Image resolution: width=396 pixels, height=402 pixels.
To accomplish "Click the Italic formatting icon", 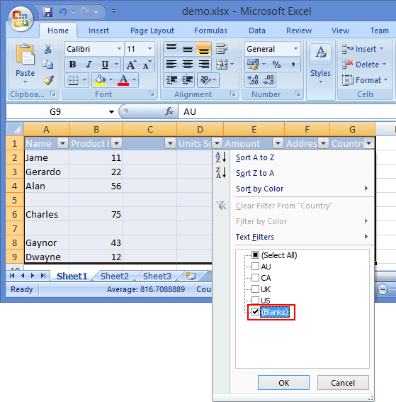I will pyautogui.click(x=89, y=65).
